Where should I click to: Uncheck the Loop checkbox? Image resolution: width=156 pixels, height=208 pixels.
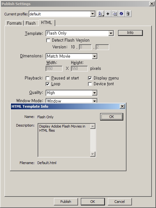tap(48, 84)
